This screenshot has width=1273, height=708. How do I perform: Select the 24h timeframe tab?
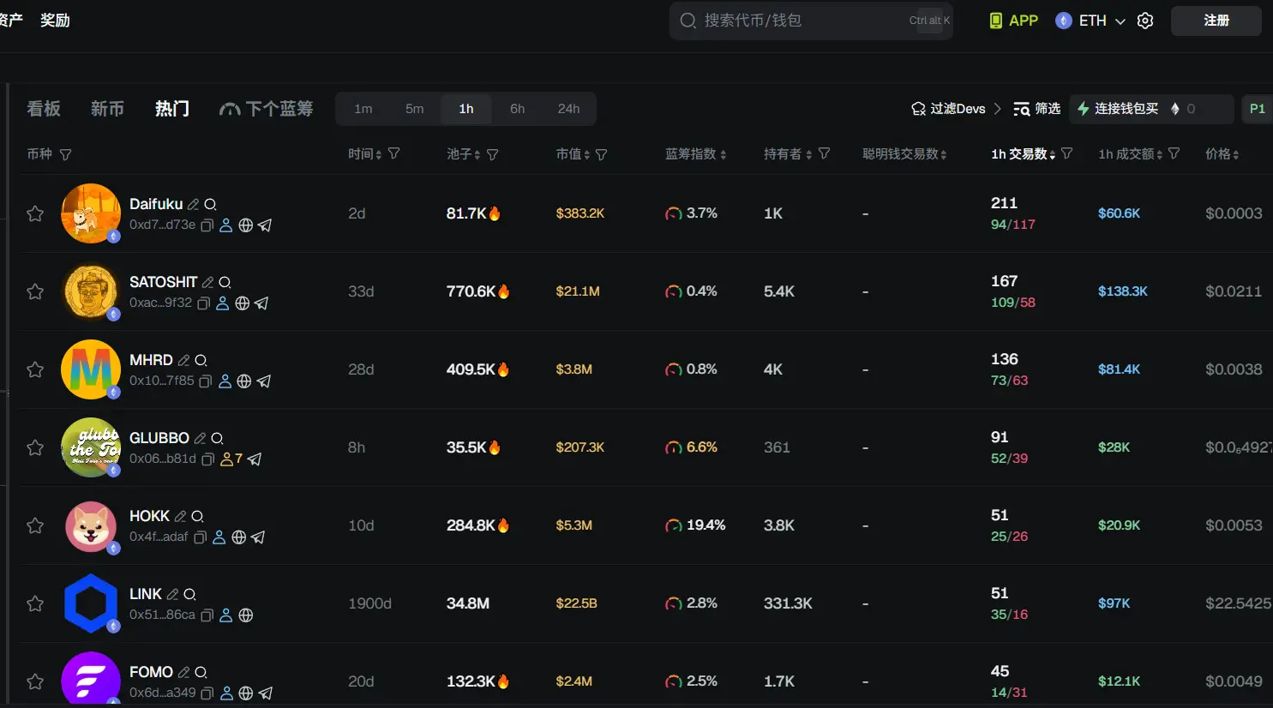568,109
